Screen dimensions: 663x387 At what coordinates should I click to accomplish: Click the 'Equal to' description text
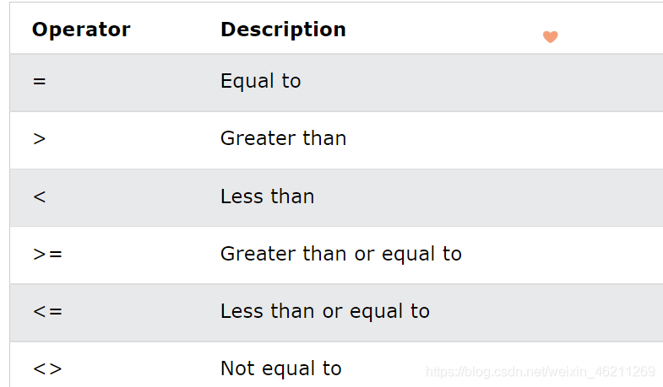tap(260, 81)
